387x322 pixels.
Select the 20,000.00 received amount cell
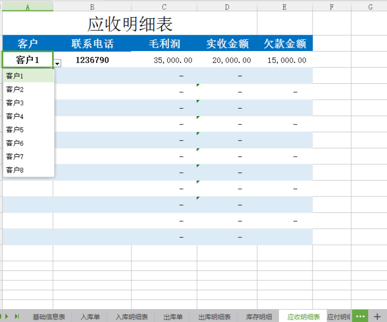click(x=227, y=60)
